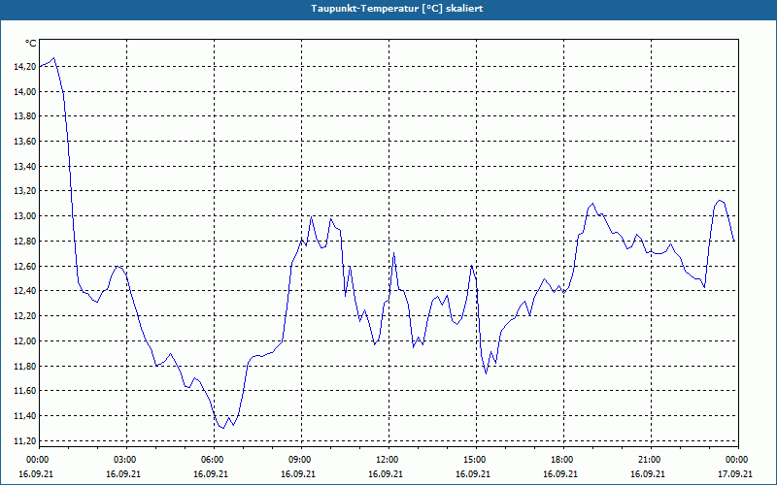Click the 16.09.21 date under 21:00
Screen dimensions: 777x485
pyautogui.click(x=648, y=474)
